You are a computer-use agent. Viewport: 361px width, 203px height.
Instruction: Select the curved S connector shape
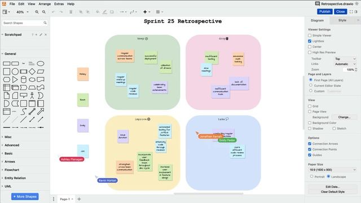24,112
